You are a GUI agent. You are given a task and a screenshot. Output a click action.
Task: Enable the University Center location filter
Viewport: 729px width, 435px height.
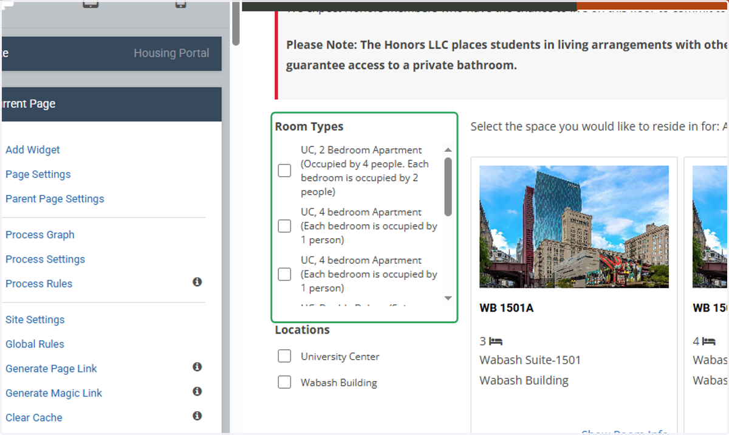point(284,356)
